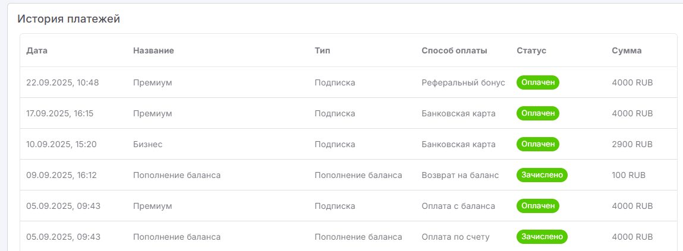Image resolution: width=683 pixels, height=251 pixels.
Task: Select the "Статус" column header
Action: 531,51
